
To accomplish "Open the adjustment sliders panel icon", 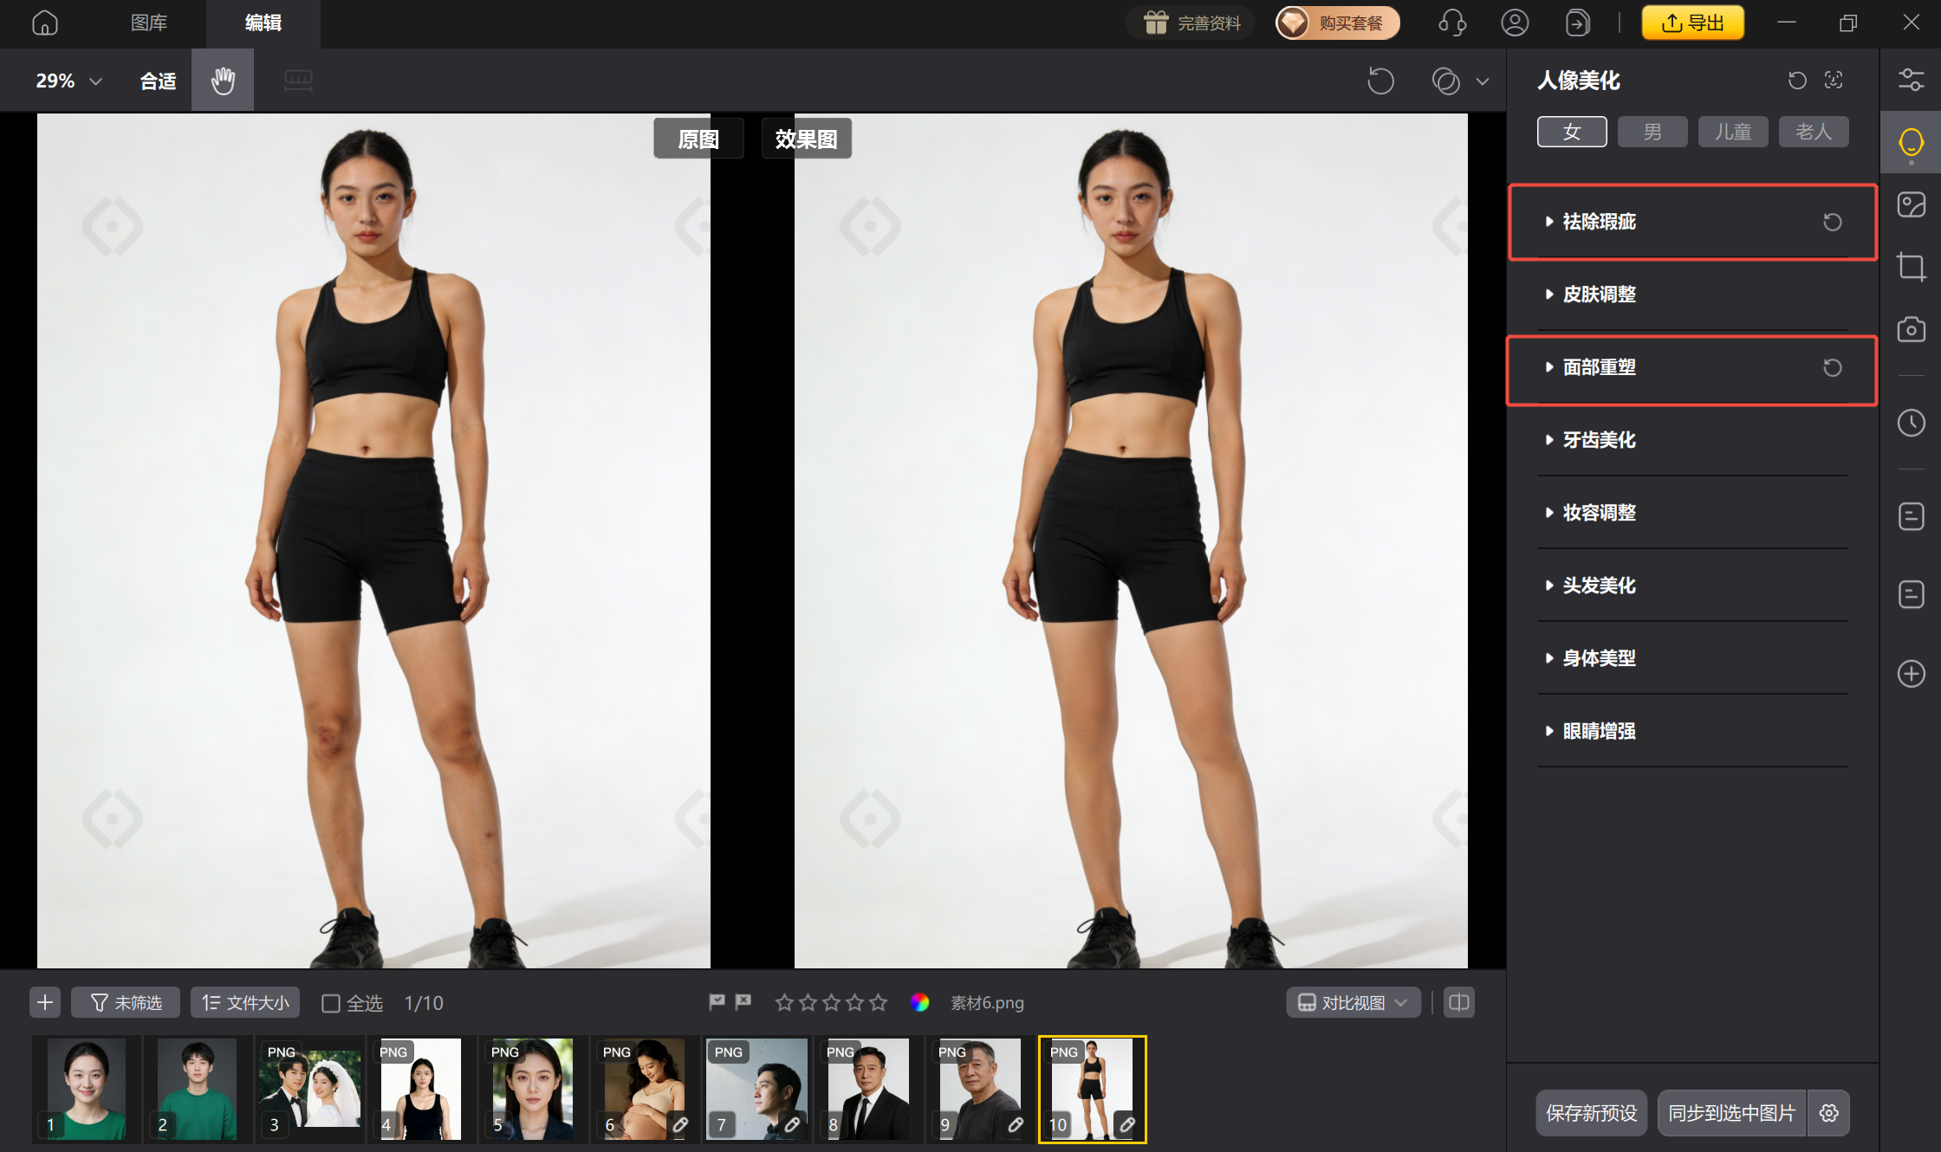I will pyautogui.click(x=1911, y=80).
